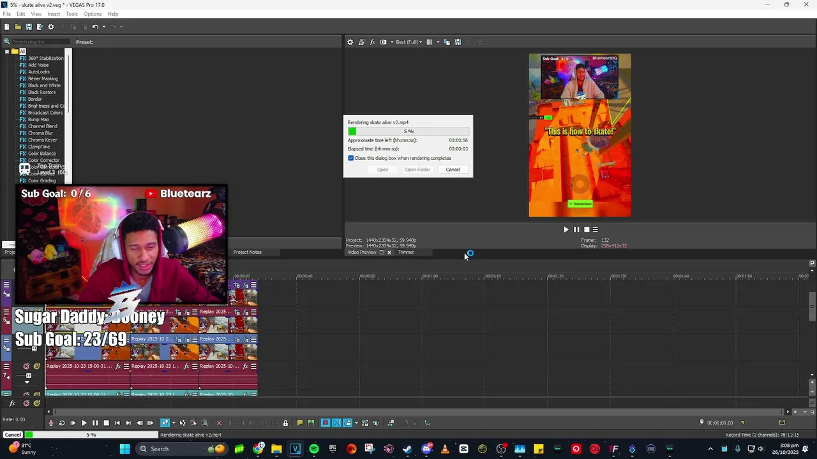Open Spotify from the Windows taskbar
The width and height of the screenshot is (817, 459).
(313, 449)
